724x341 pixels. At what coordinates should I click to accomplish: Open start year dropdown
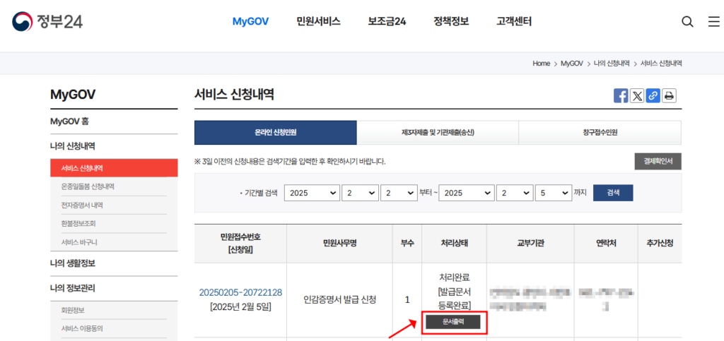(312, 193)
